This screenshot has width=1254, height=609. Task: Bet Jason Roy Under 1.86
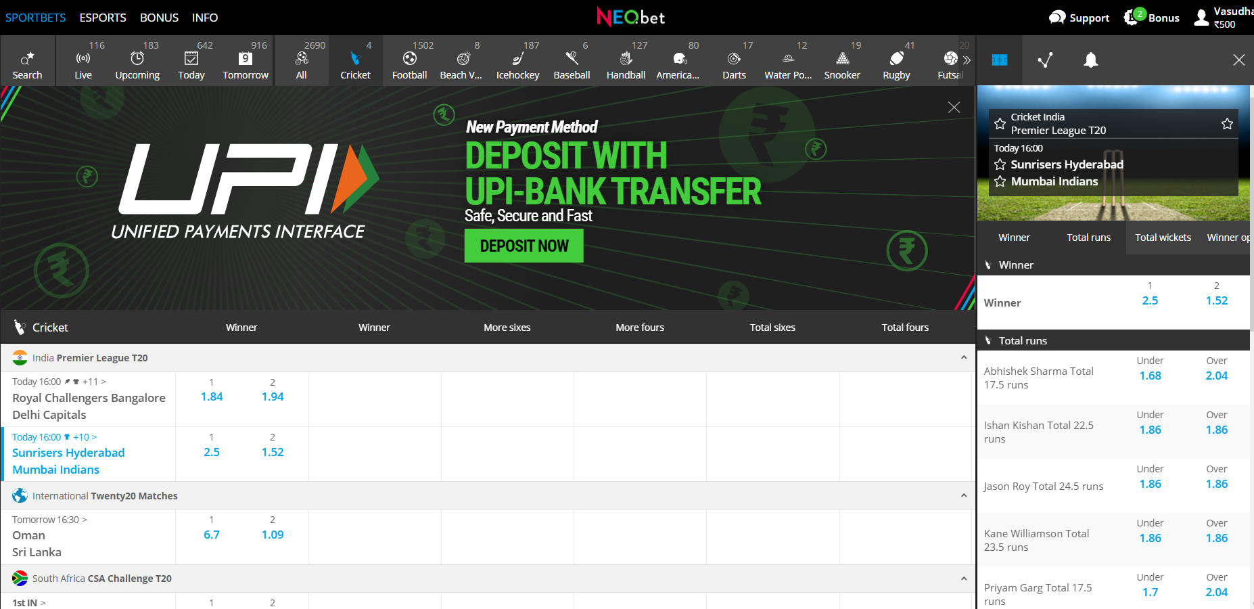1150,484
